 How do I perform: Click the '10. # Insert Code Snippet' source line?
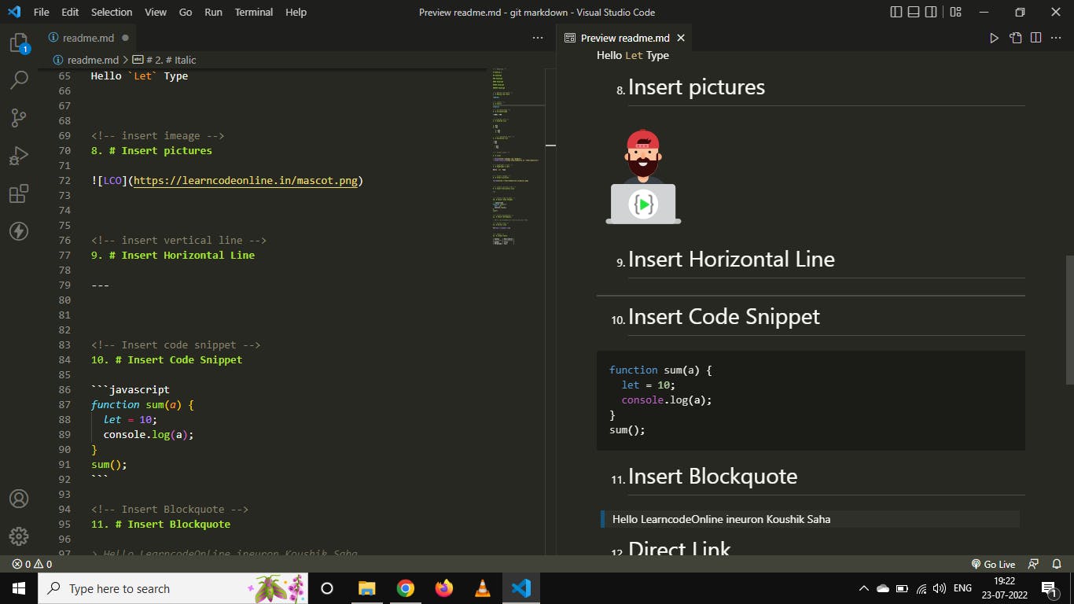[167, 360]
